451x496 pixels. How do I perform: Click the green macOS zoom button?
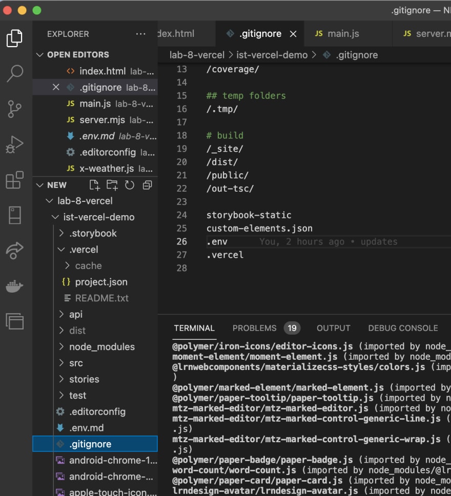[37, 10]
